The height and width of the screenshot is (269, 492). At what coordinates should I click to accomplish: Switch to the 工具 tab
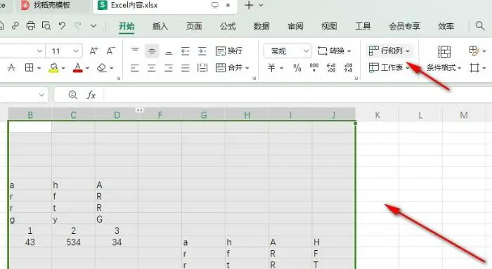click(x=363, y=26)
